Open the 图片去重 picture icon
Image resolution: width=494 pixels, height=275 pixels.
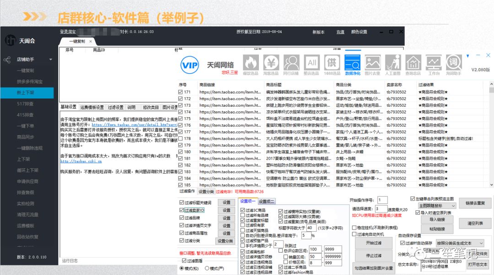point(373,62)
